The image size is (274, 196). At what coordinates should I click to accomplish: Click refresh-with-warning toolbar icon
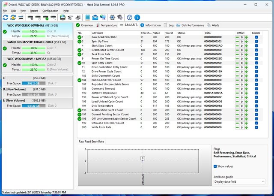13,18
